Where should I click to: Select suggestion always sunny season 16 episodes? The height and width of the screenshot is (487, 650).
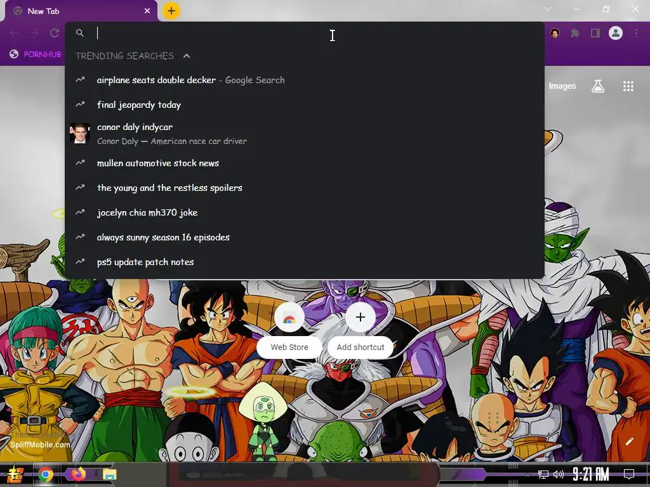point(305,237)
